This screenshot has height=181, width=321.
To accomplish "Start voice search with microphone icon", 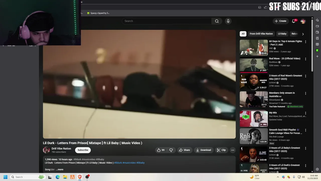I will 228,21.
